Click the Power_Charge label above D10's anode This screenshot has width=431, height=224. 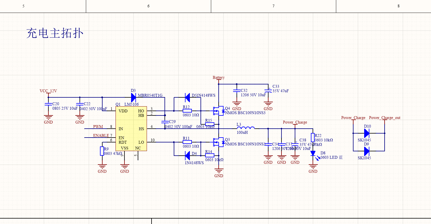353,118
